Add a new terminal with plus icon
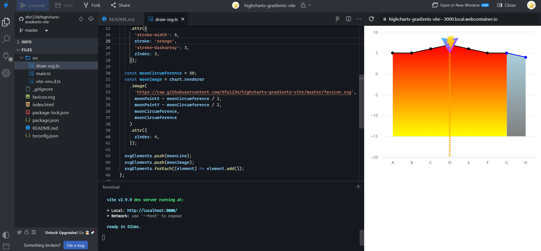The width and height of the screenshot is (541, 251). (358, 187)
